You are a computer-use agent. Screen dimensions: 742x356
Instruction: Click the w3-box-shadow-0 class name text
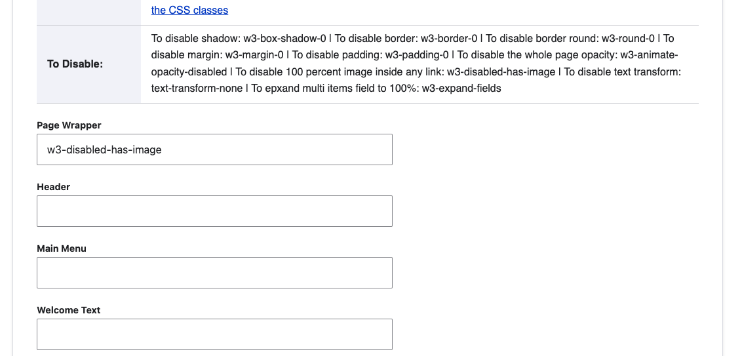point(284,39)
